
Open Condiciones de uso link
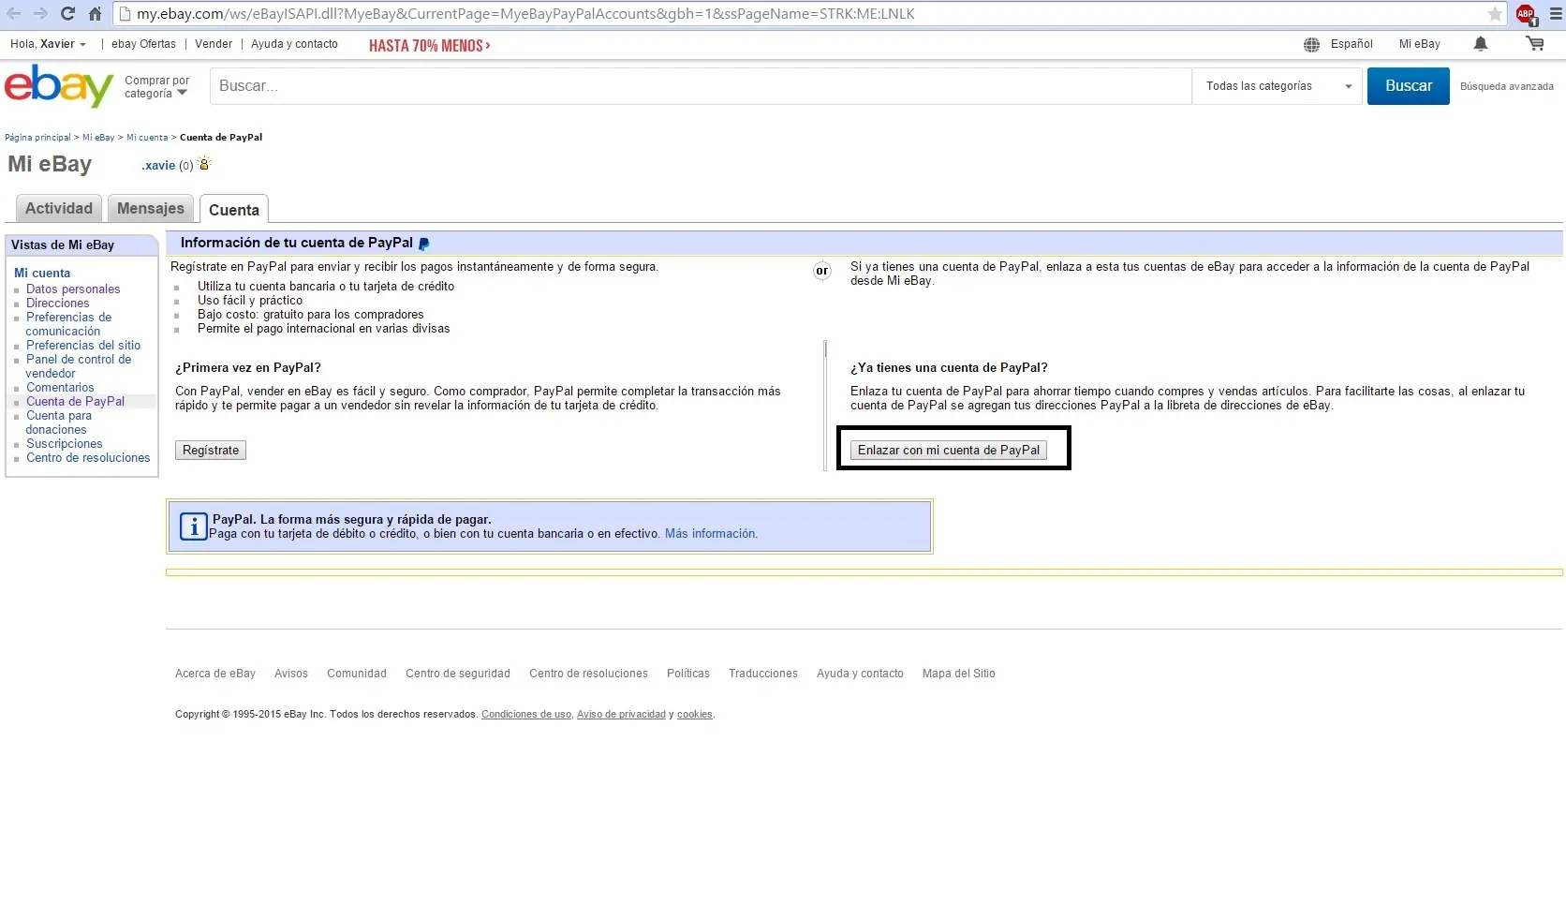[526, 715]
